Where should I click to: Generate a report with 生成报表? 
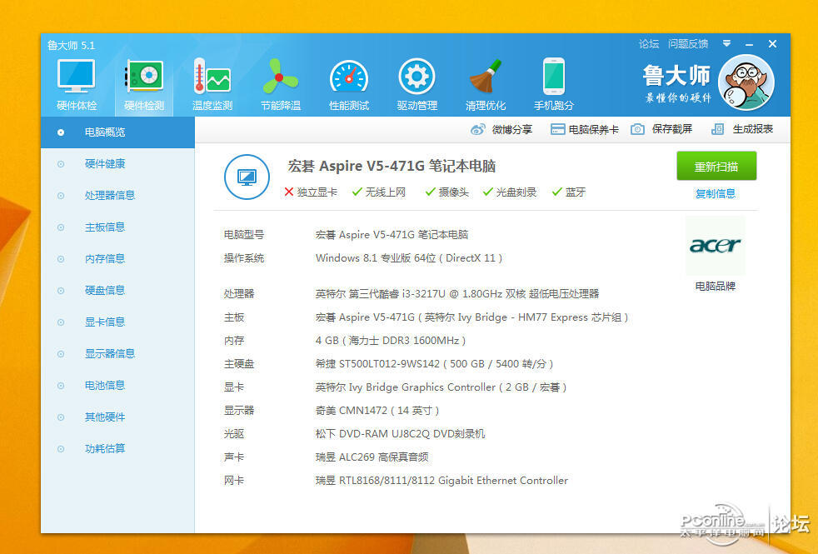pos(742,129)
